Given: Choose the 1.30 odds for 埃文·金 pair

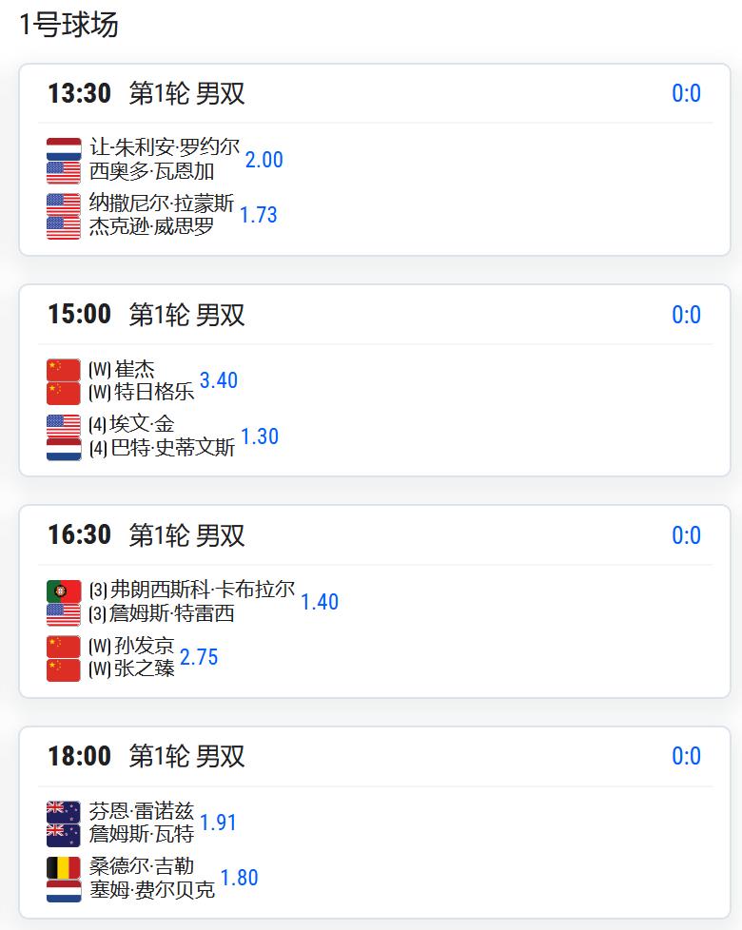Looking at the screenshot, I should tap(260, 436).
